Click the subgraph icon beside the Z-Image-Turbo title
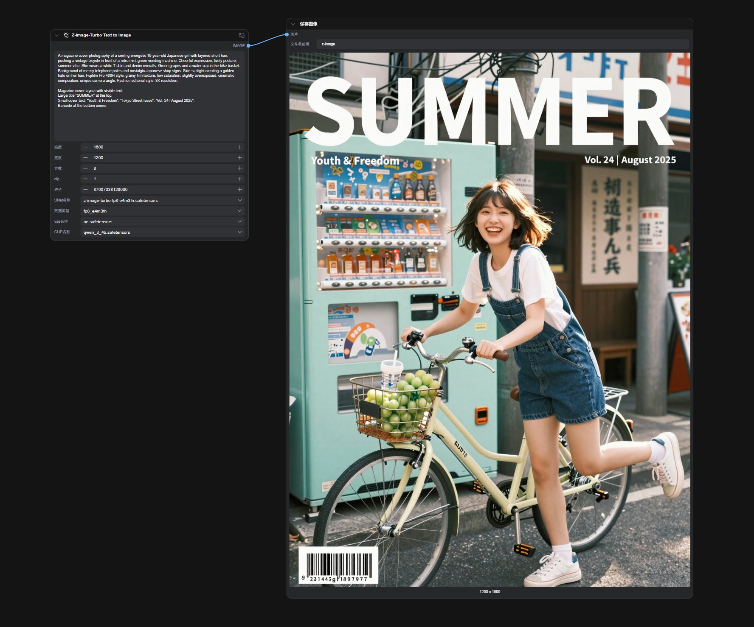 click(x=66, y=35)
